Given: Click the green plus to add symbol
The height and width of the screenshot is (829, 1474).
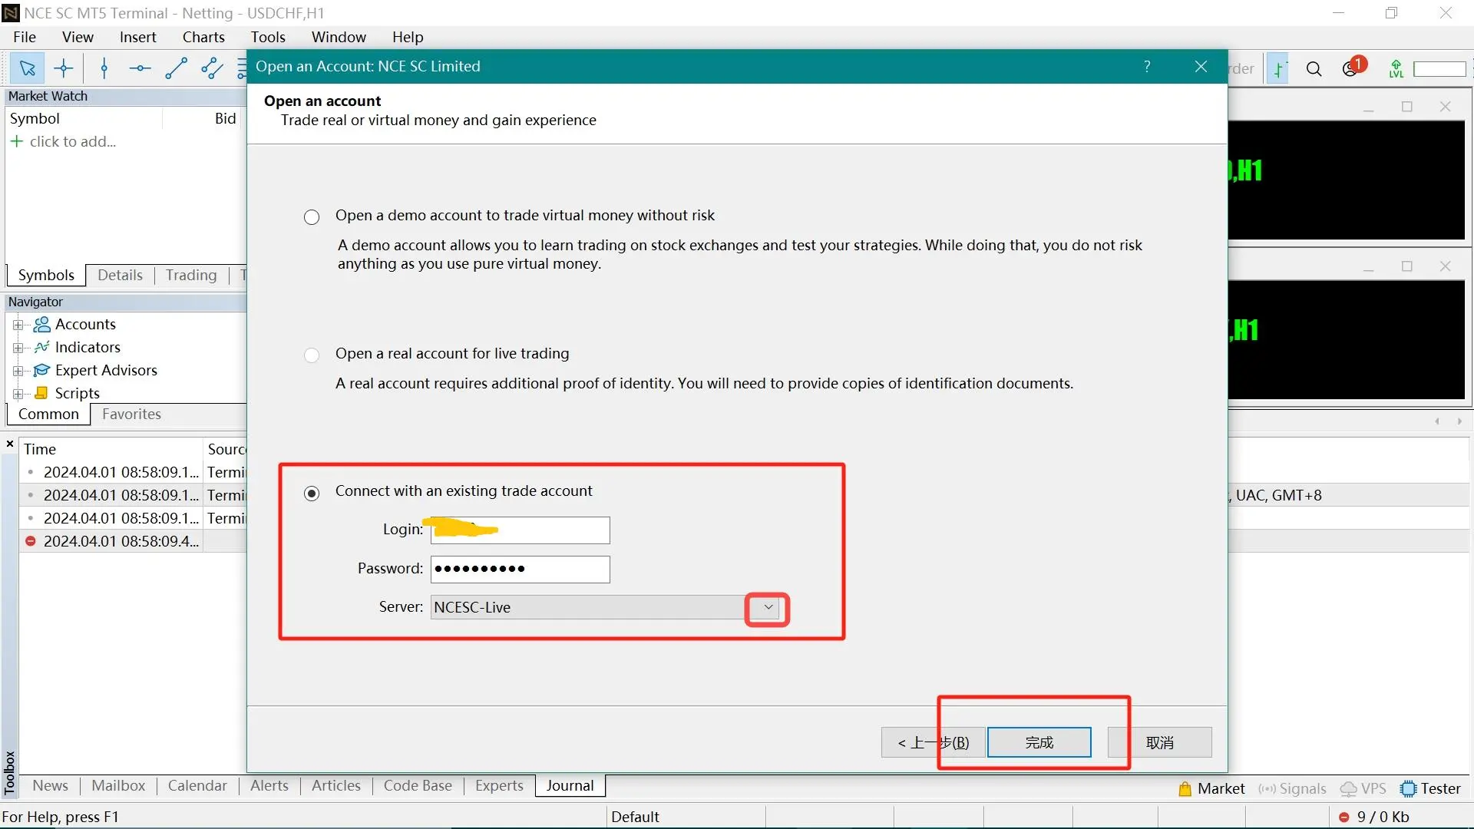Looking at the screenshot, I should click(x=16, y=141).
